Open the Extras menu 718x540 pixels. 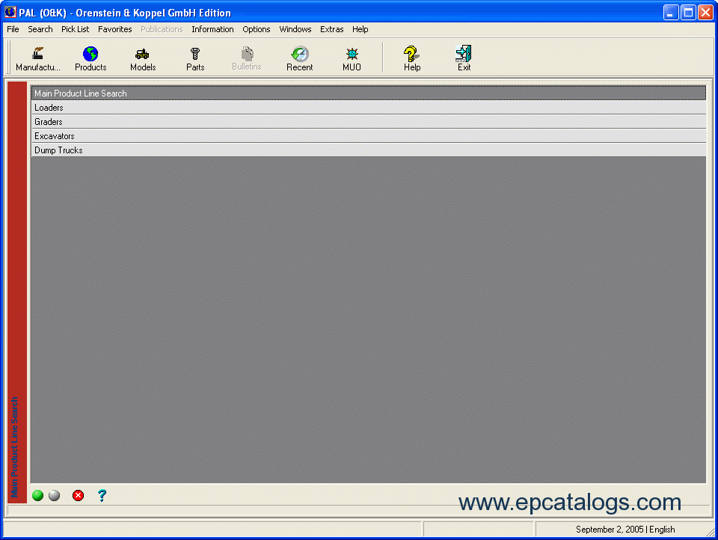click(331, 29)
